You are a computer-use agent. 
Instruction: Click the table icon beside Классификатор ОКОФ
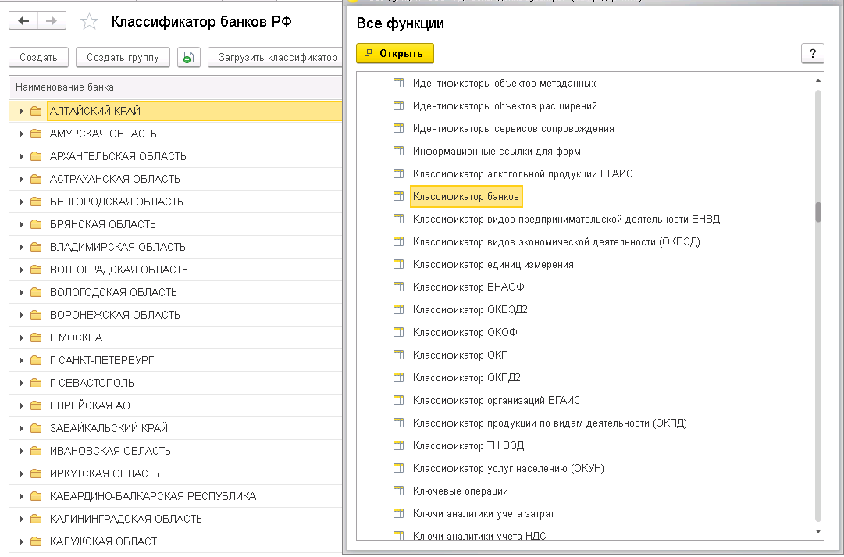point(398,333)
